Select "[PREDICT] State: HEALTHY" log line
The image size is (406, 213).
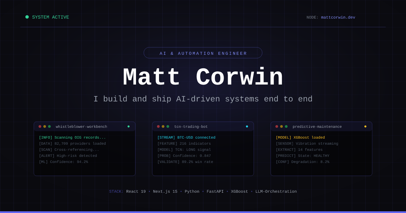point(303,156)
